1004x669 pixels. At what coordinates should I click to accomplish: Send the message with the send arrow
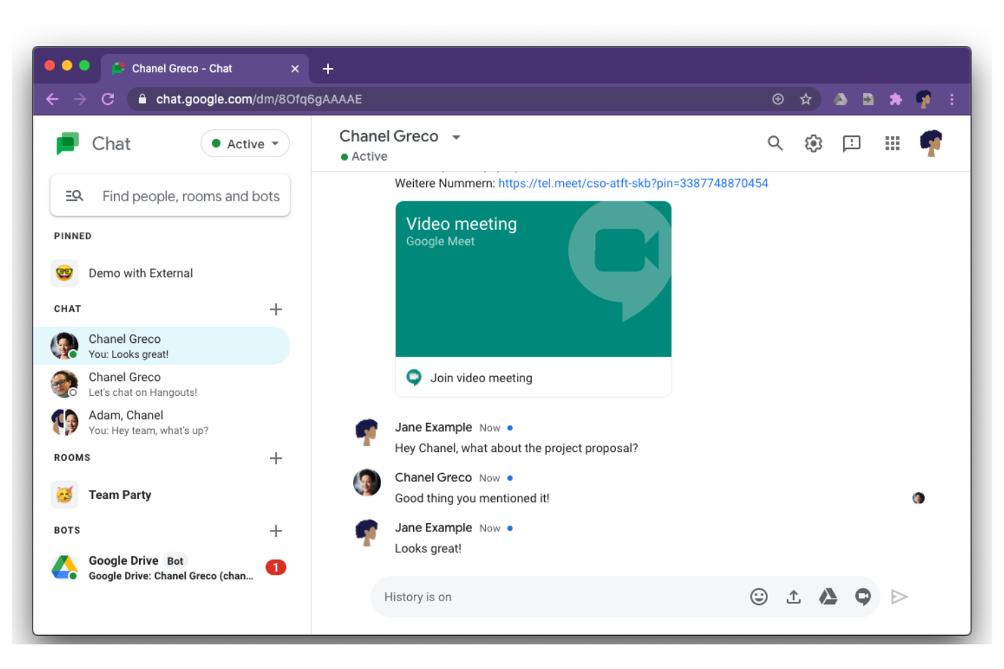point(899,596)
